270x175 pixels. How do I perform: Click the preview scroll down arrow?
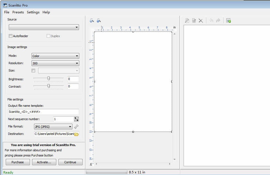[175, 159]
